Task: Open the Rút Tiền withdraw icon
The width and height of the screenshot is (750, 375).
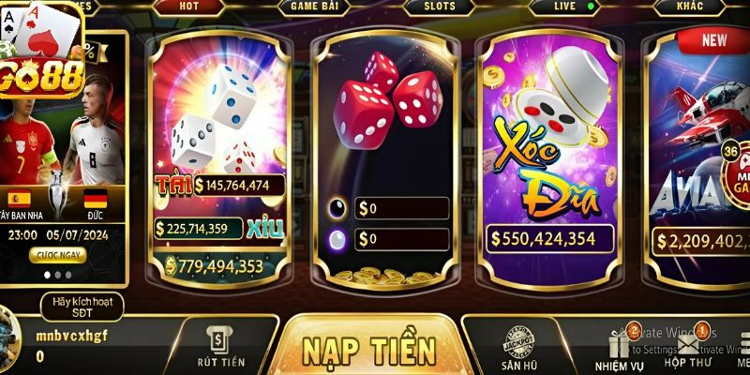Action: (220, 339)
